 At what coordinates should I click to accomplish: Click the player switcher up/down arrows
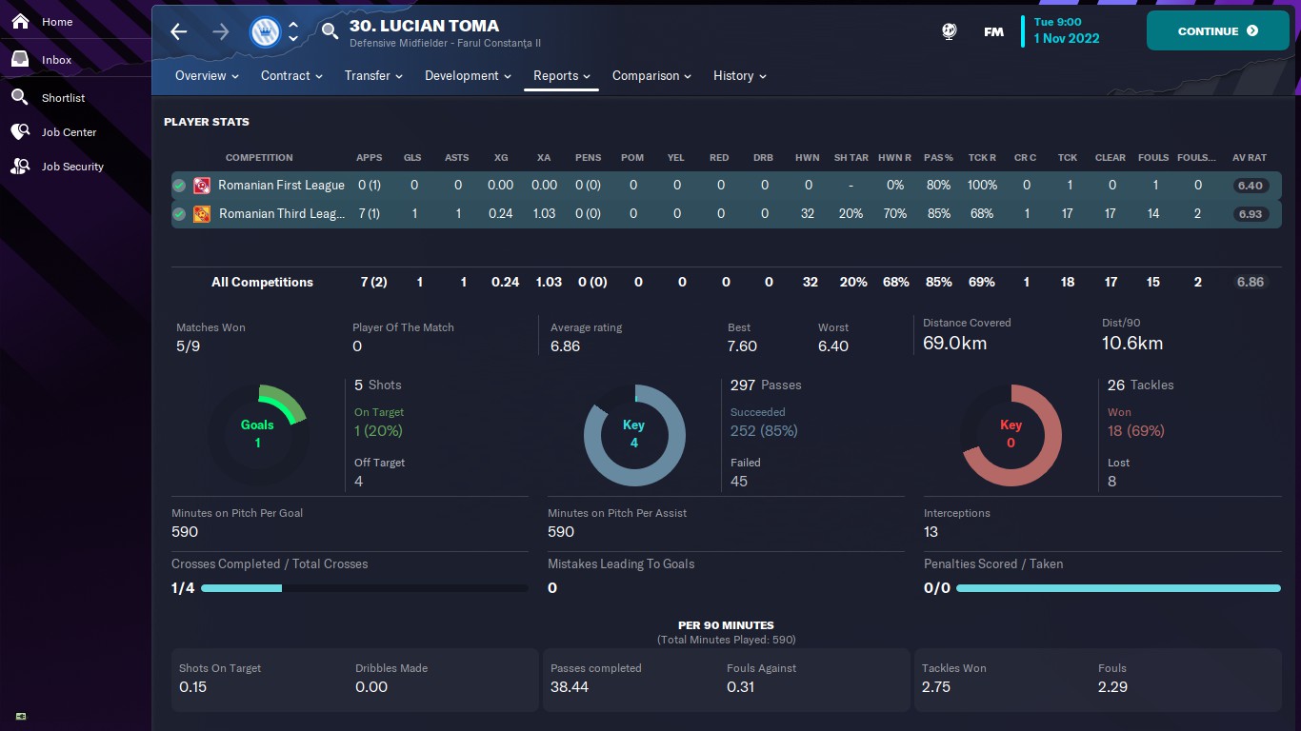tap(293, 31)
